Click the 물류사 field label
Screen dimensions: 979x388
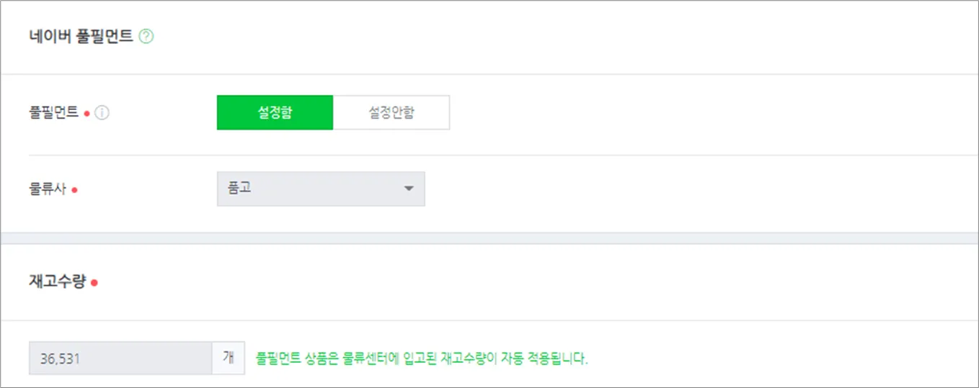48,190
